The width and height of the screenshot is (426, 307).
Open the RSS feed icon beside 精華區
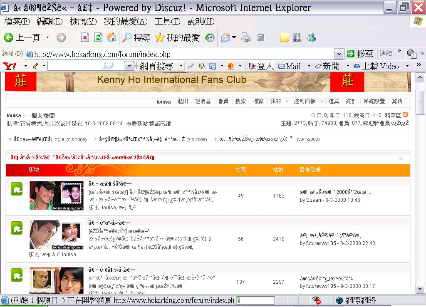[405, 115]
